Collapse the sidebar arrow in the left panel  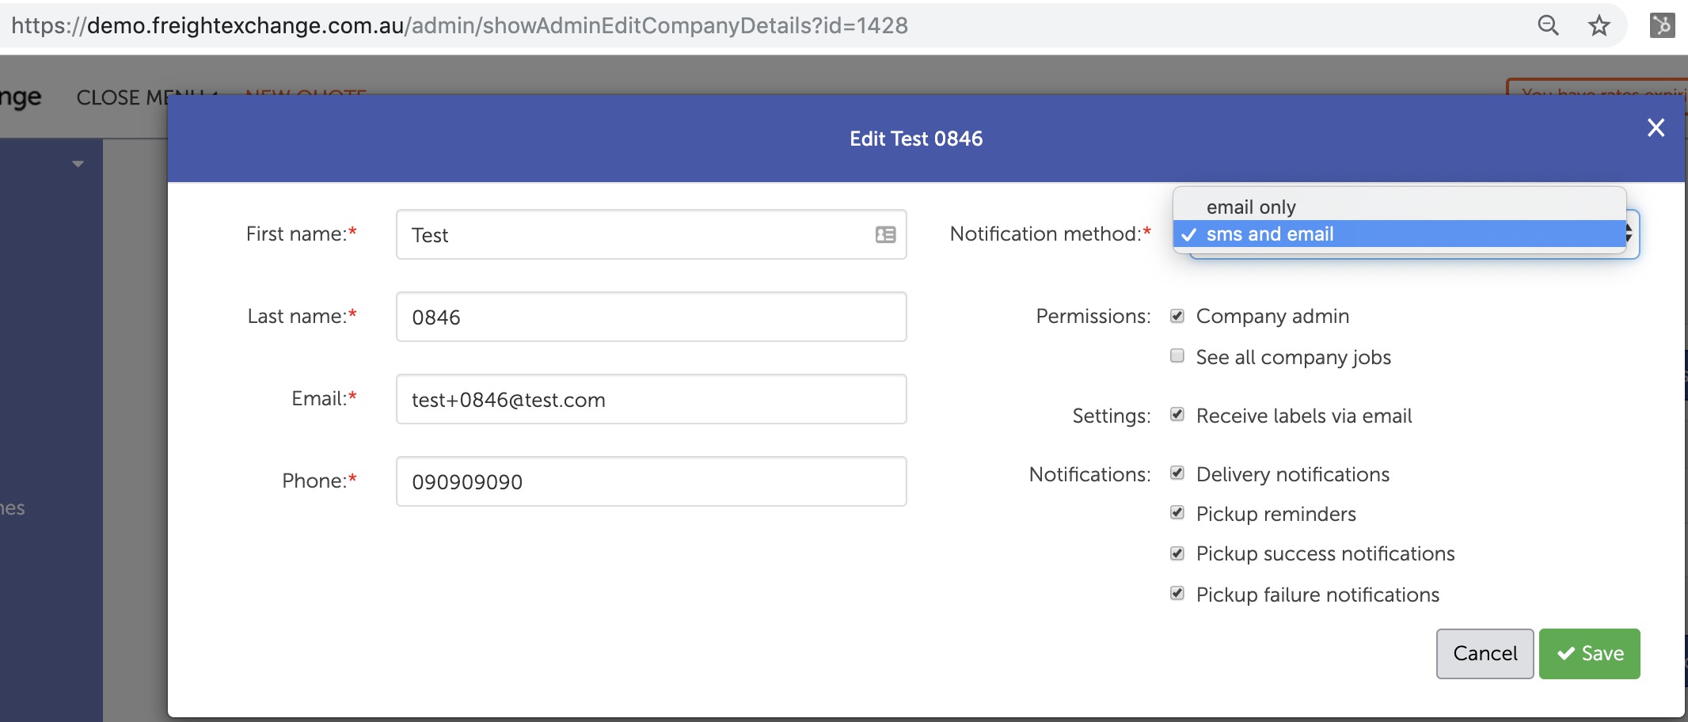click(x=78, y=164)
